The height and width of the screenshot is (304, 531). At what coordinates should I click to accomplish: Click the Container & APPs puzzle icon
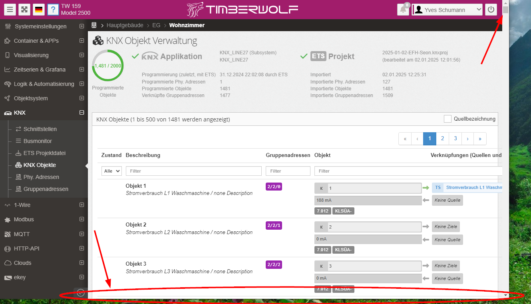tap(7, 41)
